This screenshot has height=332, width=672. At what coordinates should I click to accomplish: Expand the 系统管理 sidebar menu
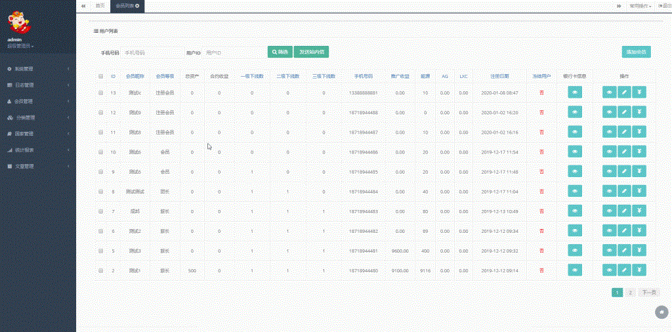[38, 69]
